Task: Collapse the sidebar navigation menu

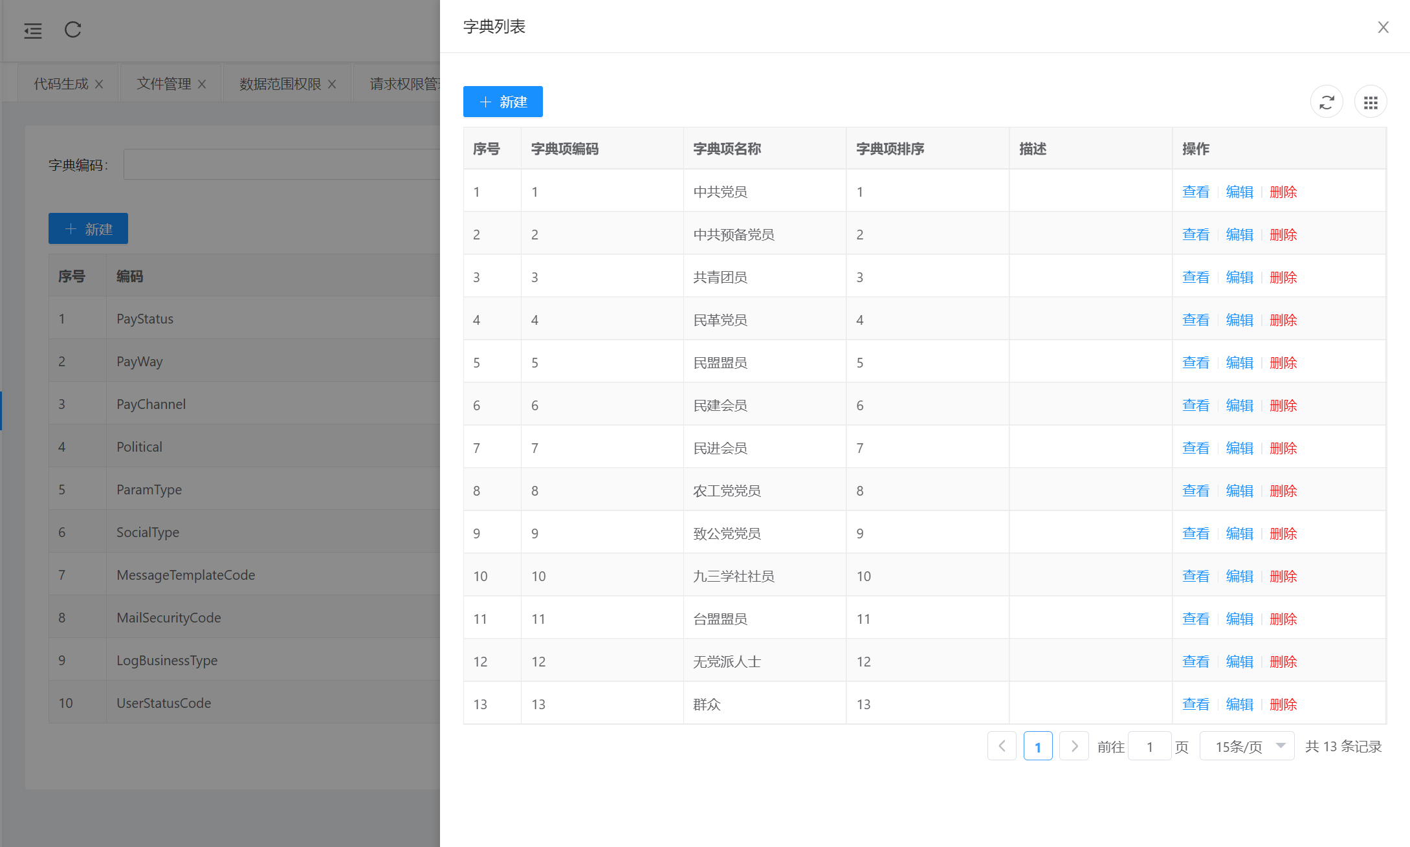Action: (33, 30)
